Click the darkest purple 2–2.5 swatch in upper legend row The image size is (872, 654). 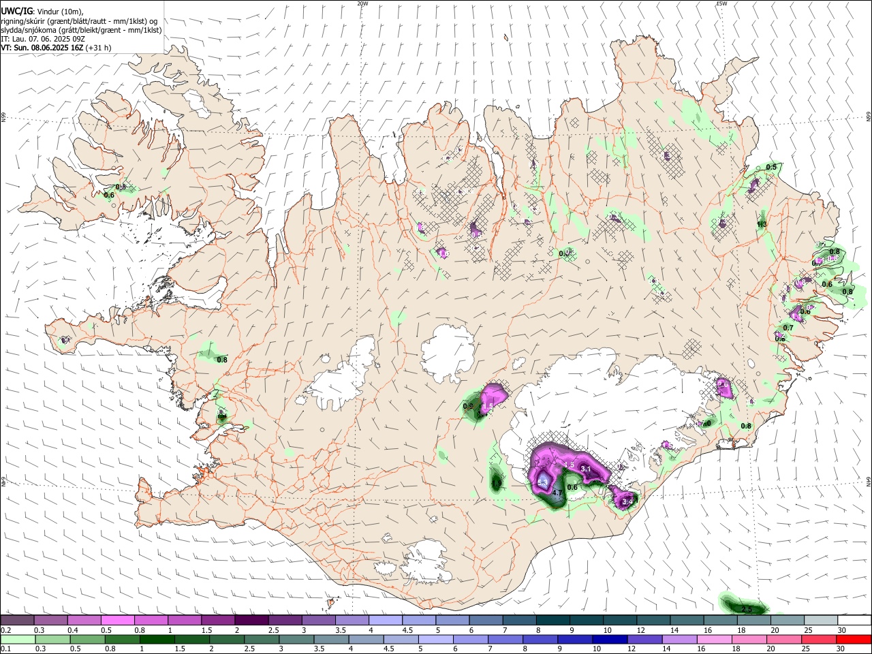pos(251,620)
